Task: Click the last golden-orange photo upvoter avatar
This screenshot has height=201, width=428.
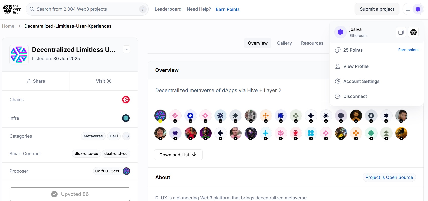Action: (x=401, y=133)
